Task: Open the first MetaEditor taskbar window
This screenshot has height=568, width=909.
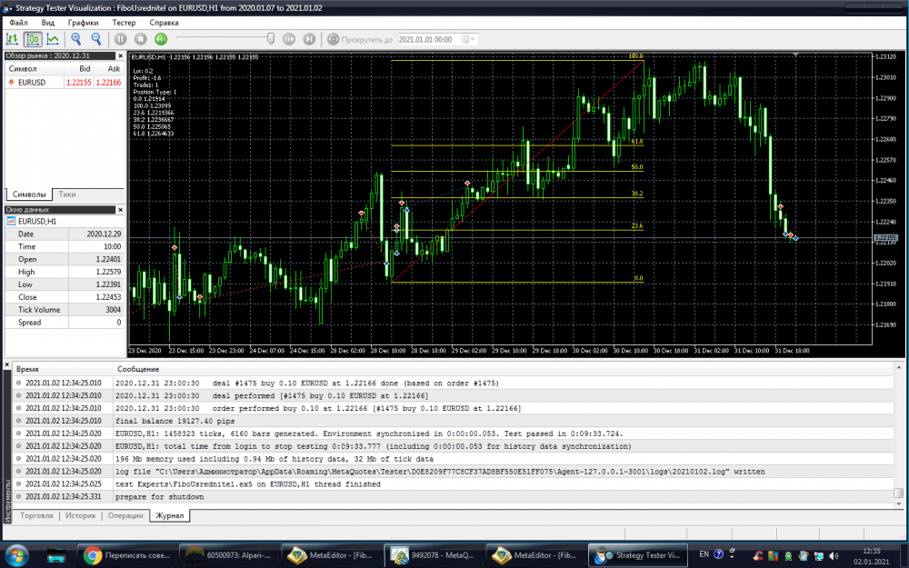Action: [x=330, y=555]
